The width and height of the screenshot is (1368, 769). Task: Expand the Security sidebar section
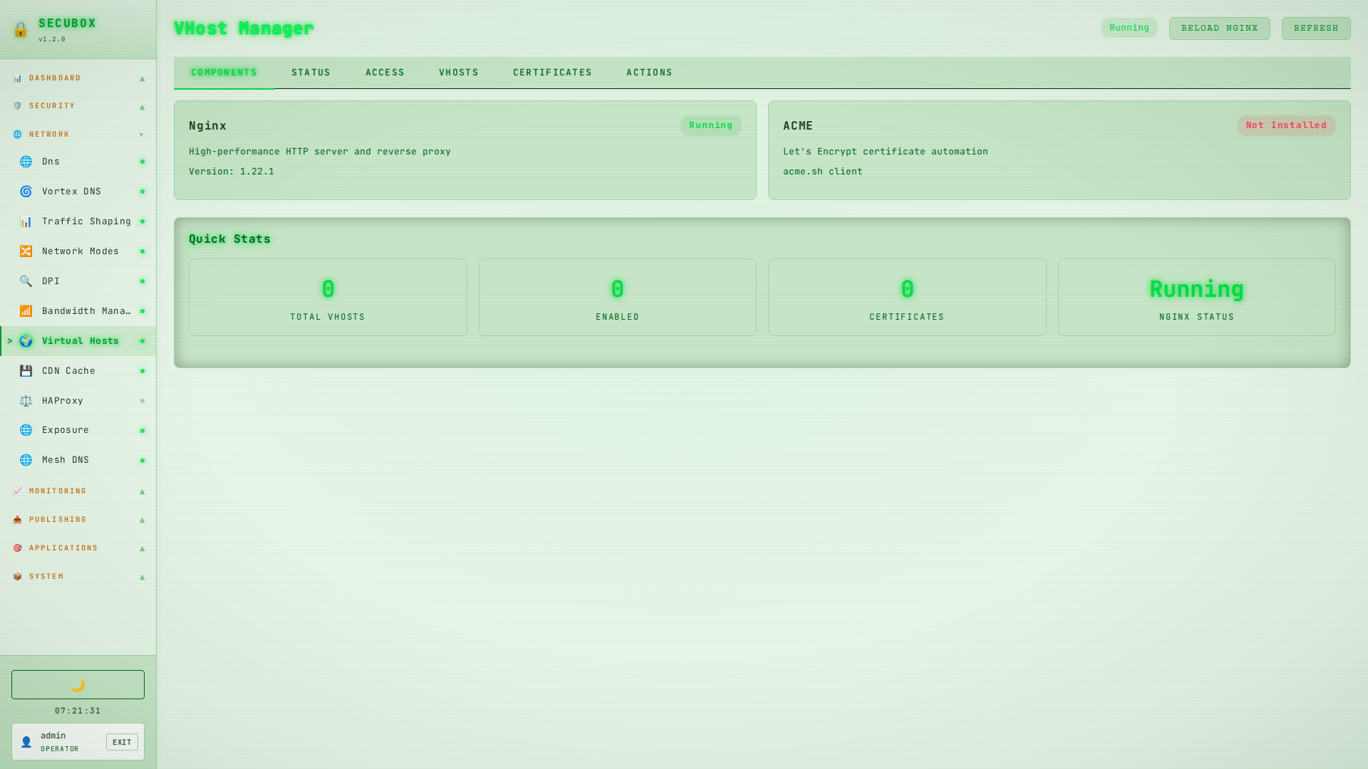[78, 106]
